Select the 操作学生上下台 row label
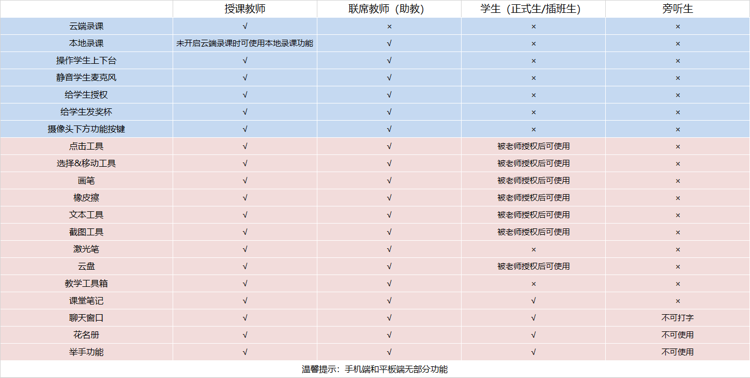 [x=86, y=61]
